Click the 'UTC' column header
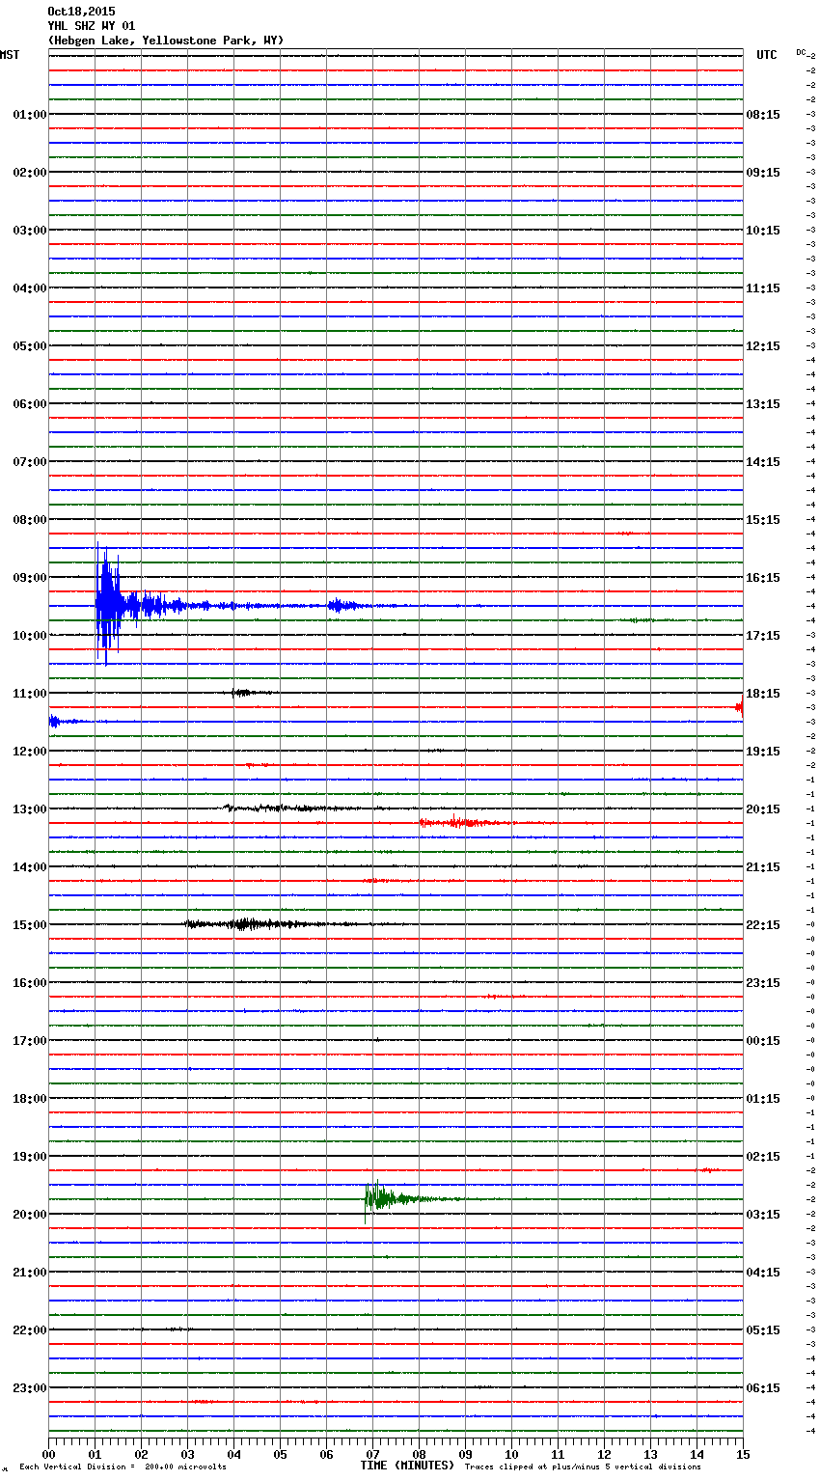Screen dimensions: 820x1480 (x=766, y=55)
